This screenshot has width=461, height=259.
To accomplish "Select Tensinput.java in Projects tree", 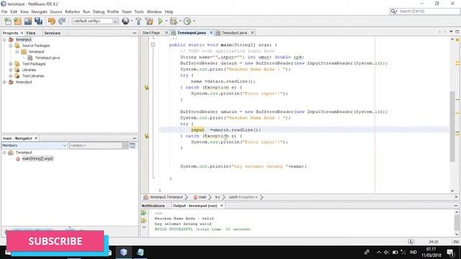I will coord(47,58).
